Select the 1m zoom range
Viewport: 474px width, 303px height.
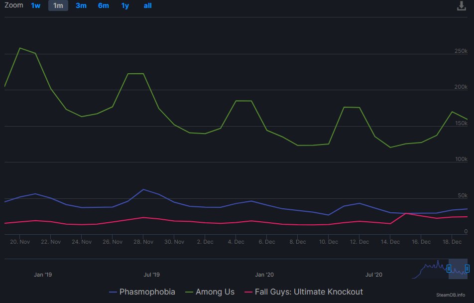click(x=58, y=6)
